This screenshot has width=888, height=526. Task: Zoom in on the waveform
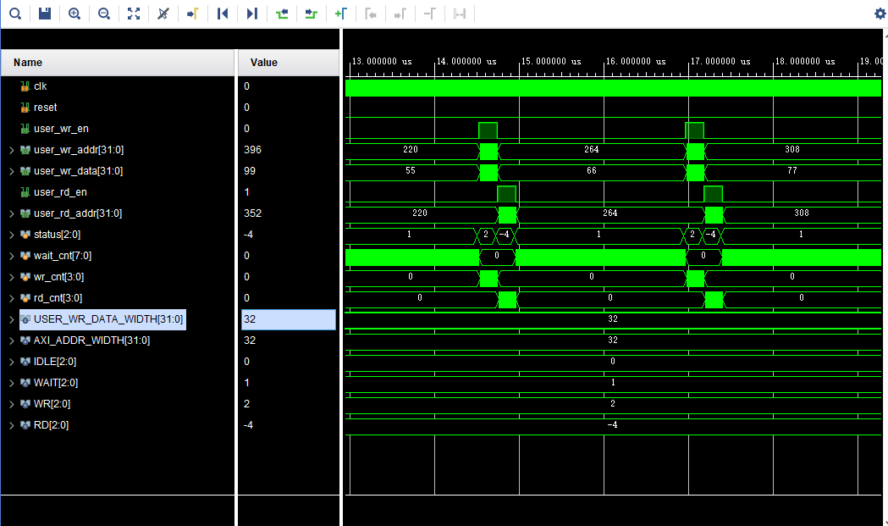[x=74, y=14]
